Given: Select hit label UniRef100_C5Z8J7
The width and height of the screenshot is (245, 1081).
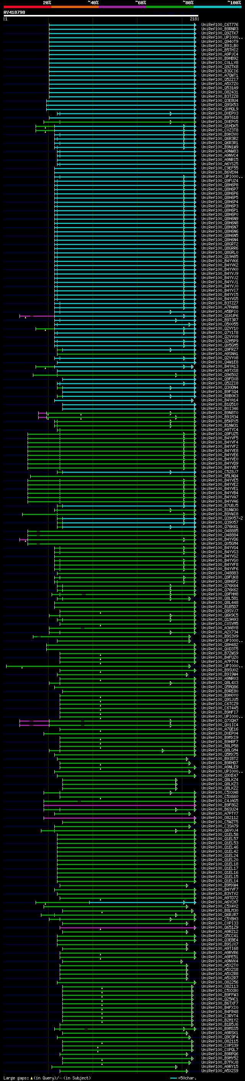Looking at the screenshot, I should coord(219,472).
